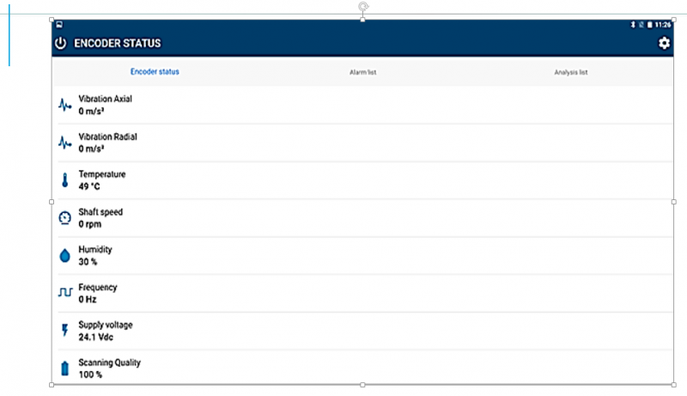Image resolution: width=687 pixels, height=396 pixels.
Task: Open settings with the gear icon
Action: [663, 43]
